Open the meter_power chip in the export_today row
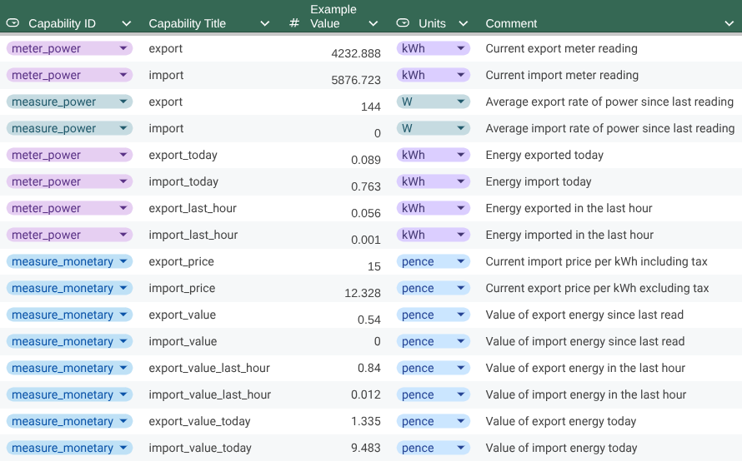 69,155
